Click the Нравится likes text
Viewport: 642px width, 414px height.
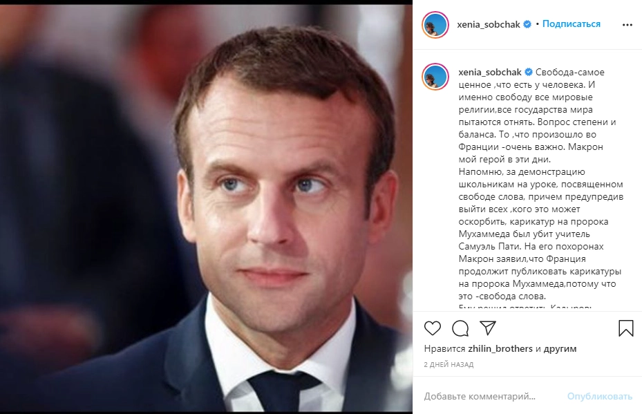pos(444,348)
